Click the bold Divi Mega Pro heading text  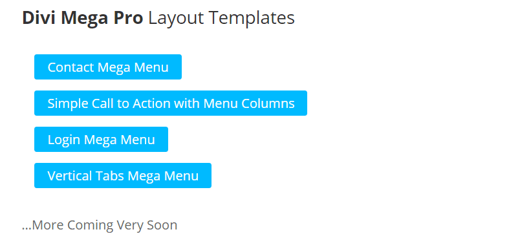click(82, 19)
